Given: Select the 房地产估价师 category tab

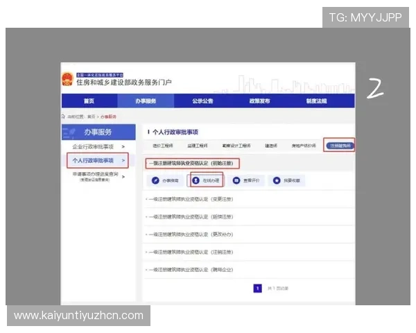Looking at the screenshot, I should click(304, 146).
